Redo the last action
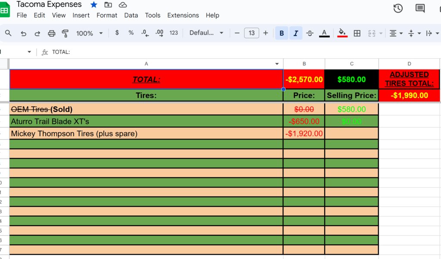The image size is (441, 259). click(x=37, y=33)
